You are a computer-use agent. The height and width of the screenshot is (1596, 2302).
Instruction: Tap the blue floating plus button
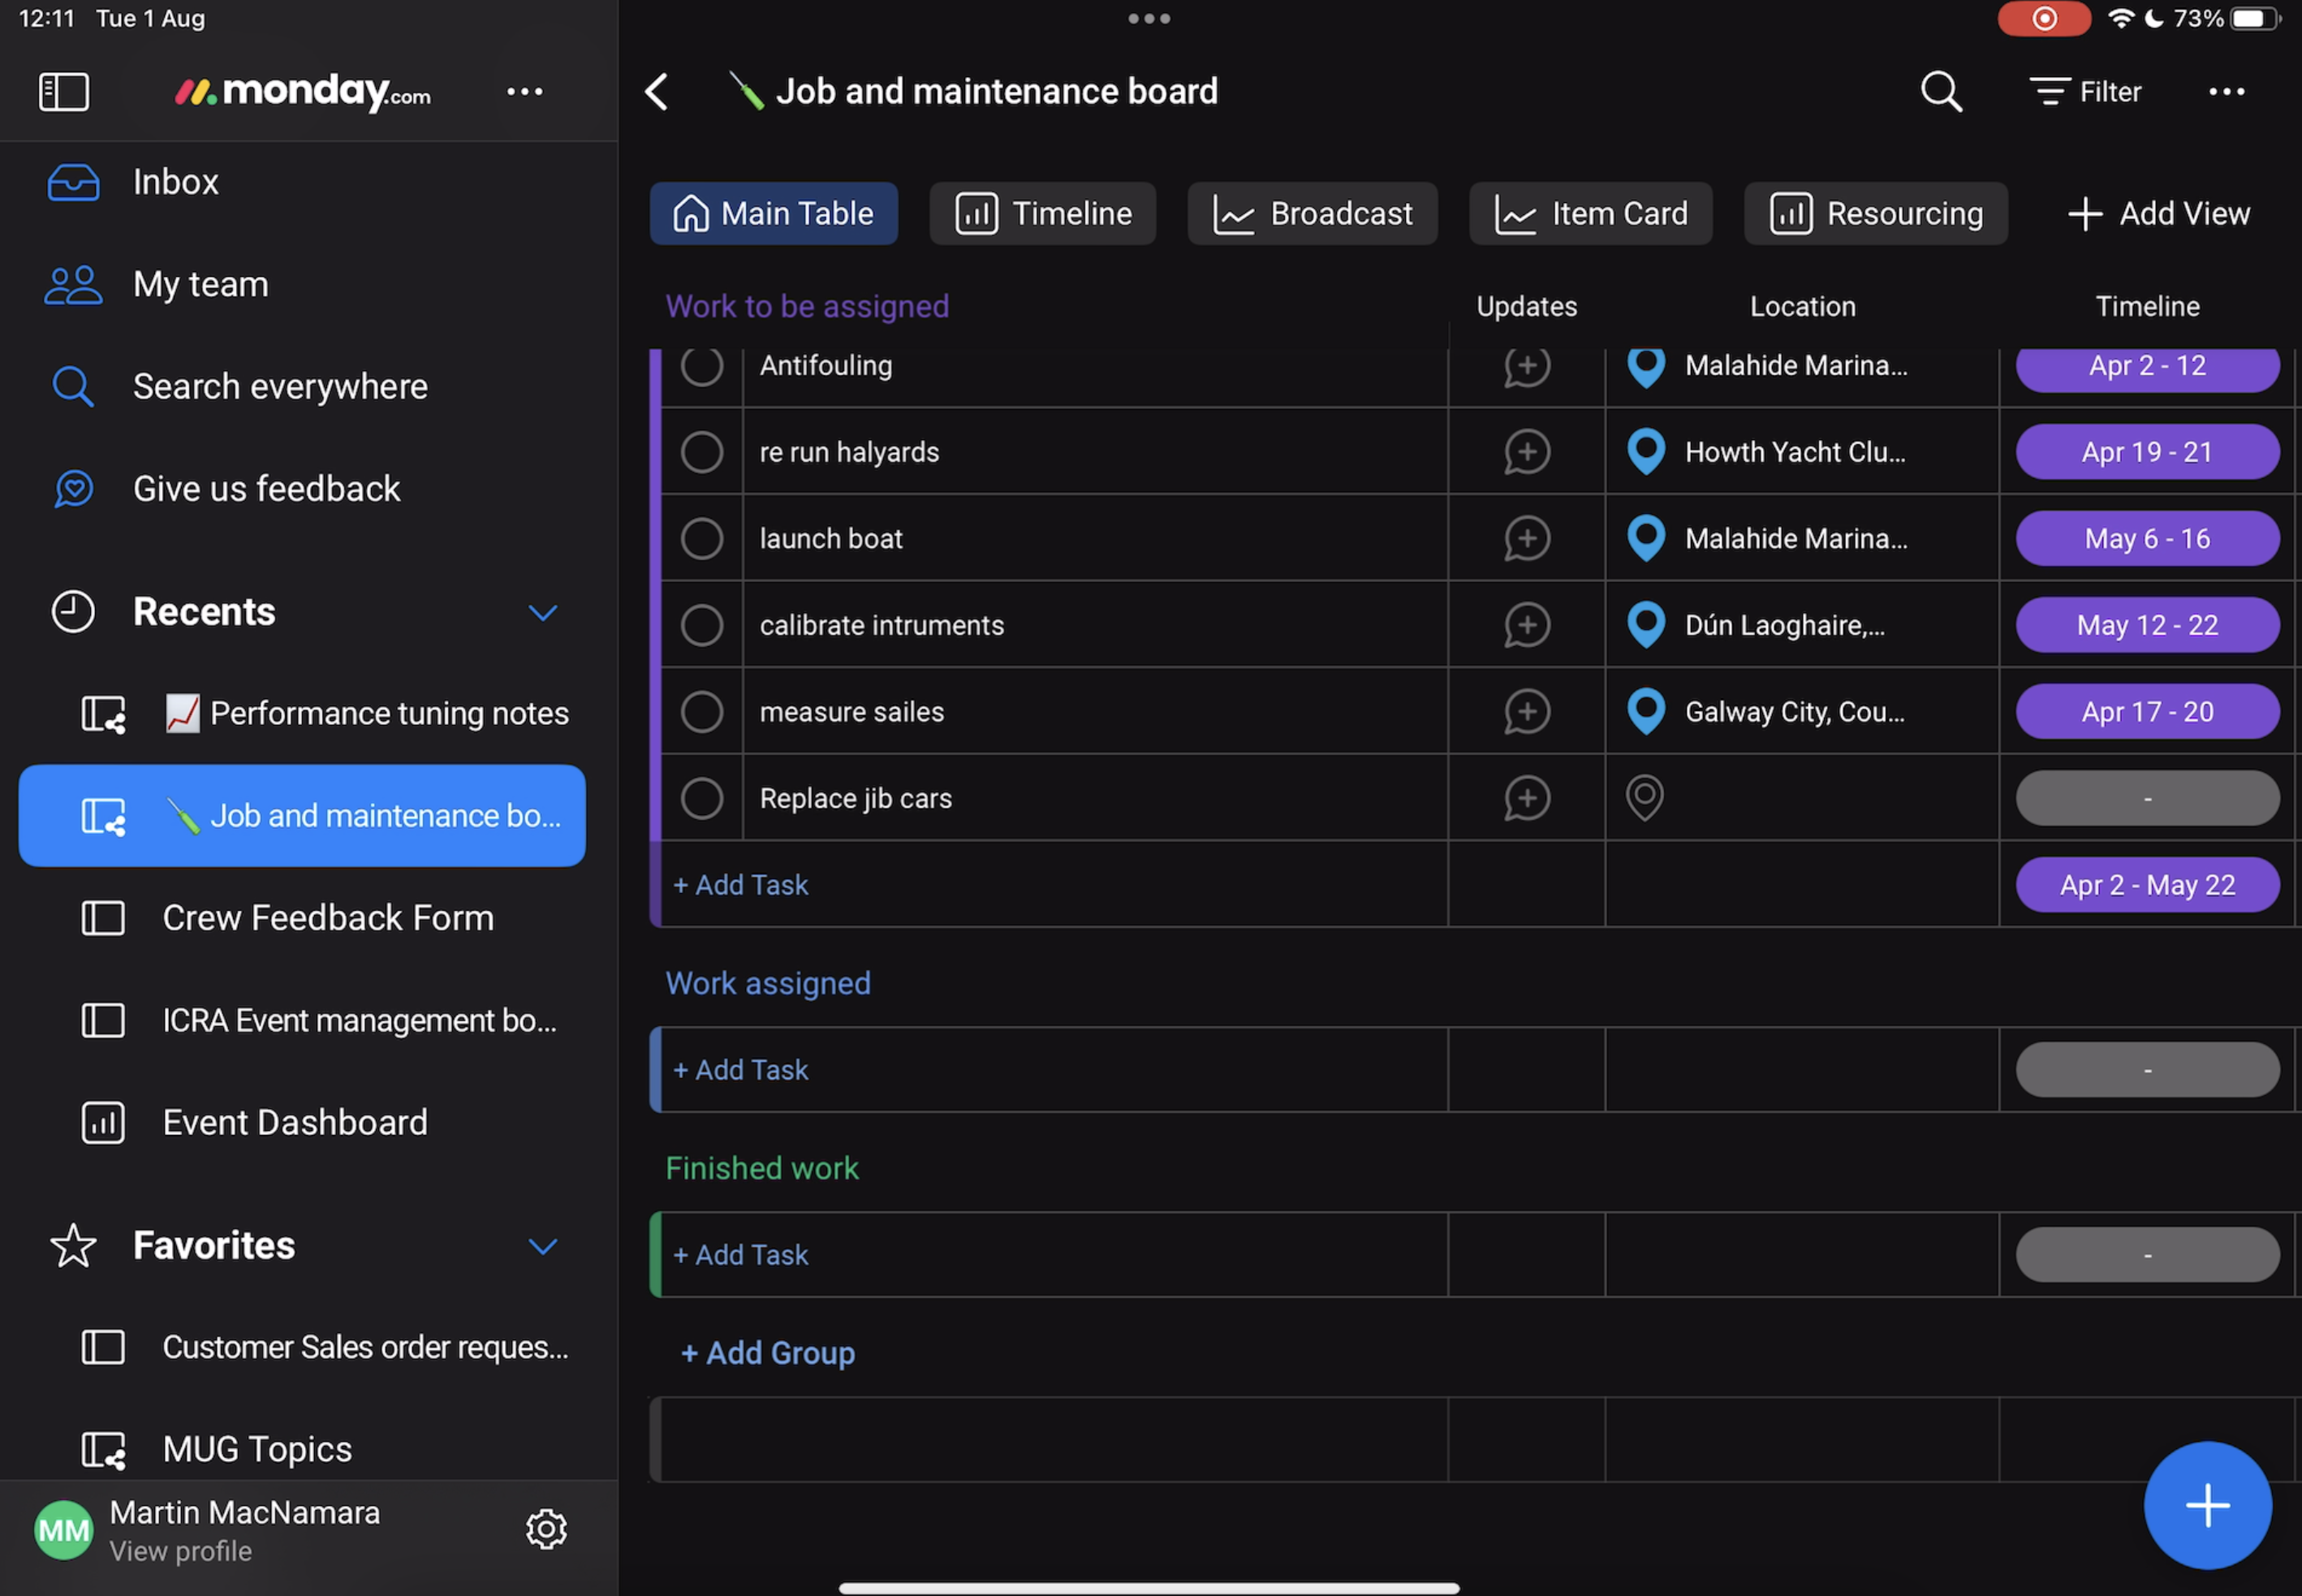point(2207,1505)
